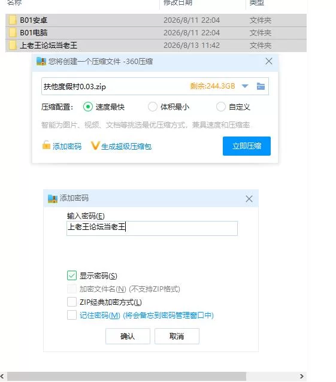The width and height of the screenshot is (336, 382).
Task: Cancel the password dialog with 取消
Action: [x=177, y=336]
